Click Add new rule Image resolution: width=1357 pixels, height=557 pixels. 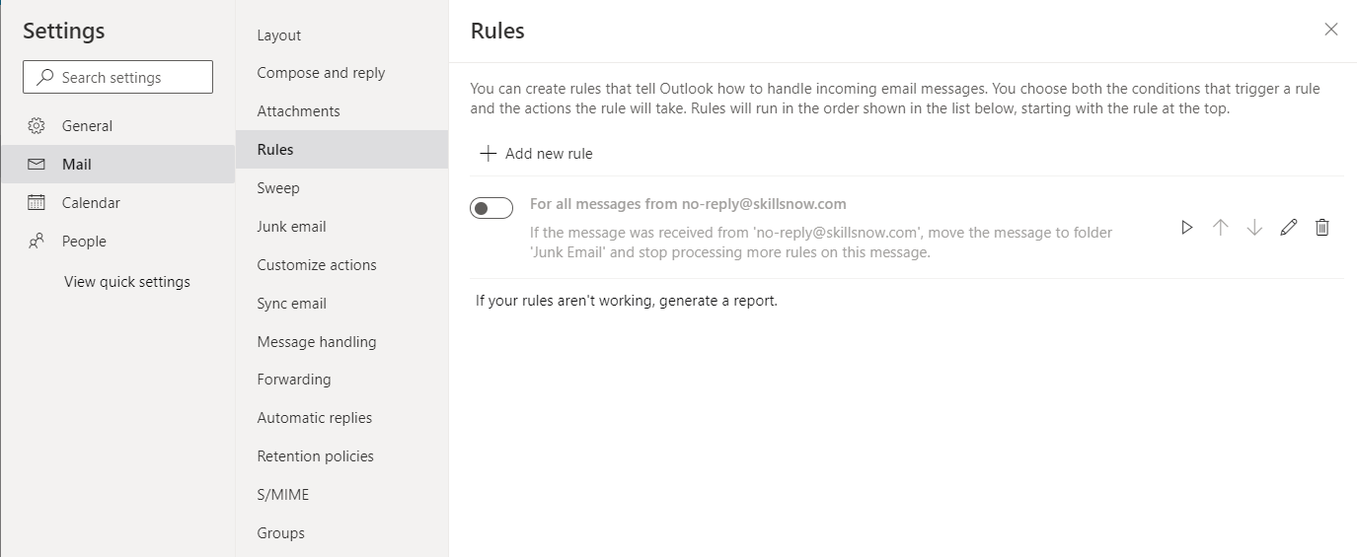tap(536, 154)
